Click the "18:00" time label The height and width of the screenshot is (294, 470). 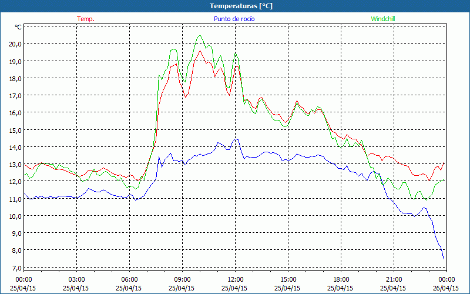click(x=341, y=280)
